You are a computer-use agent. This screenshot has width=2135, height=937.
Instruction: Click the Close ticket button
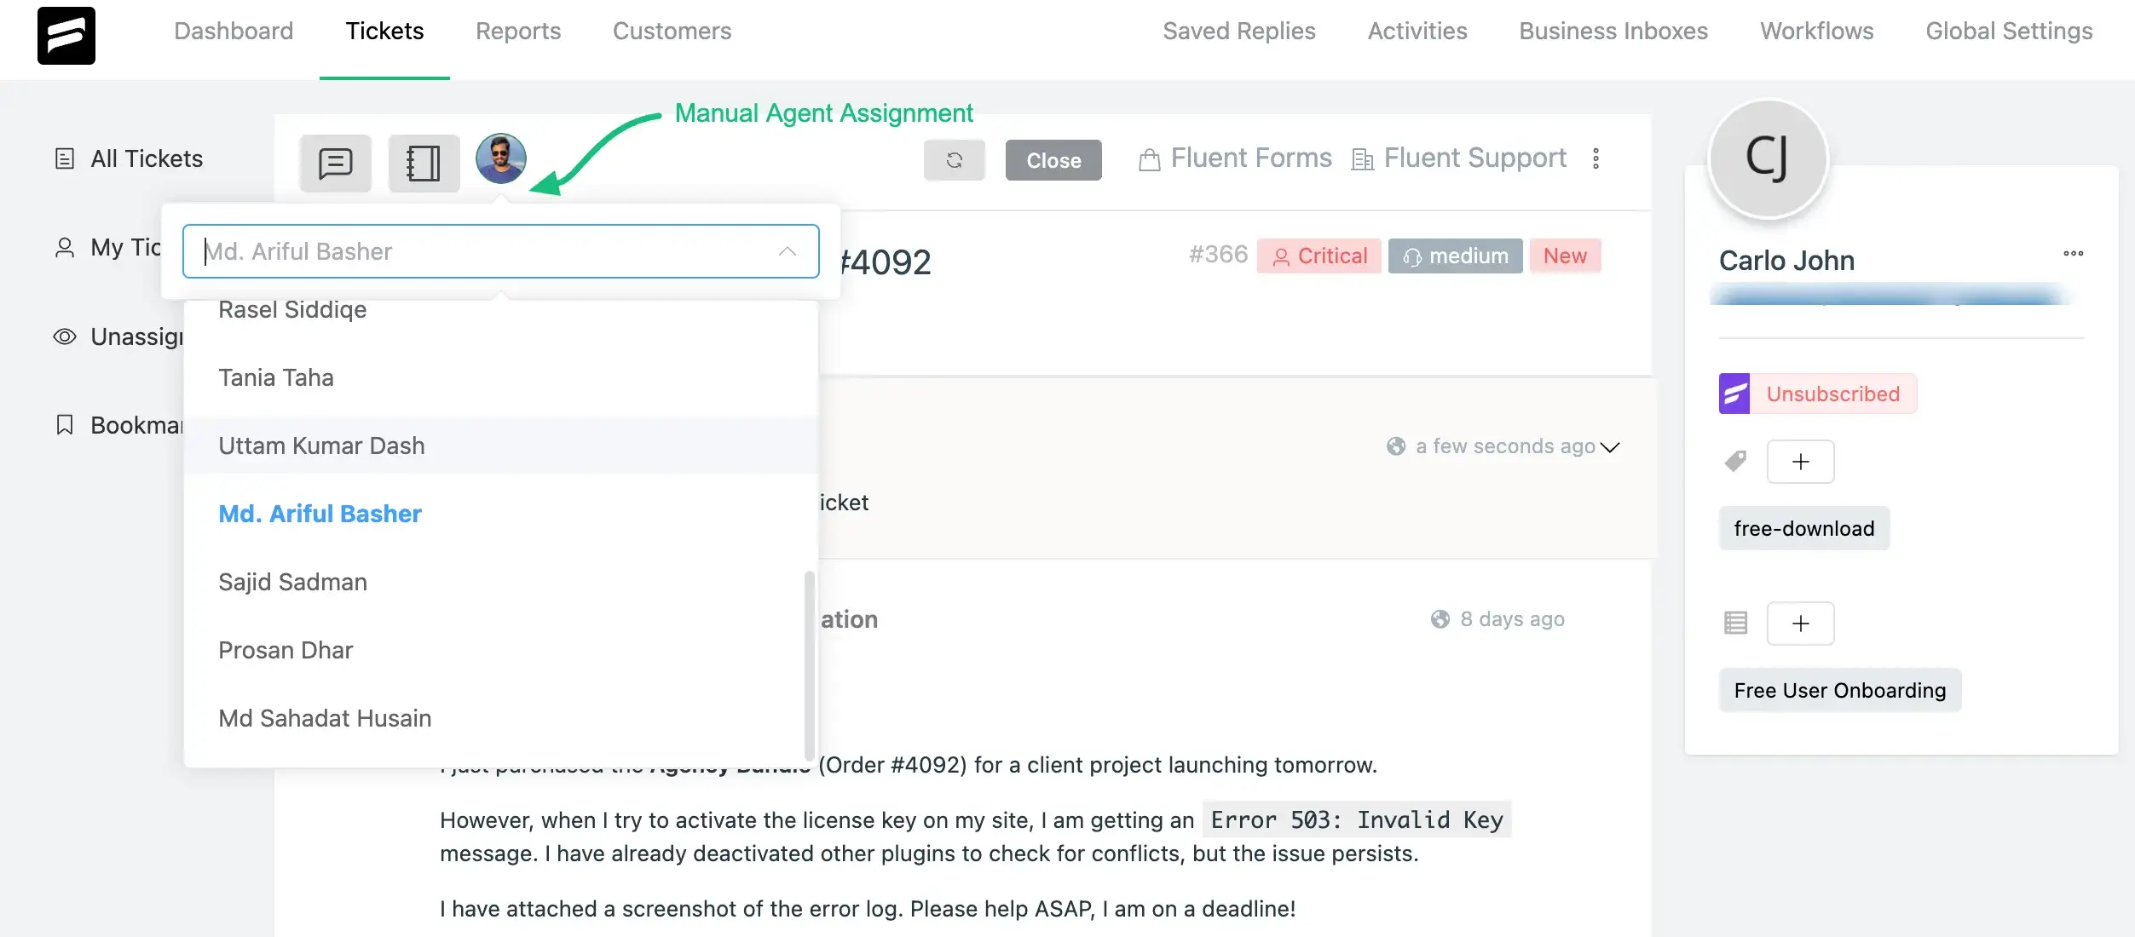pyautogui.click(x=1053, y=160)
